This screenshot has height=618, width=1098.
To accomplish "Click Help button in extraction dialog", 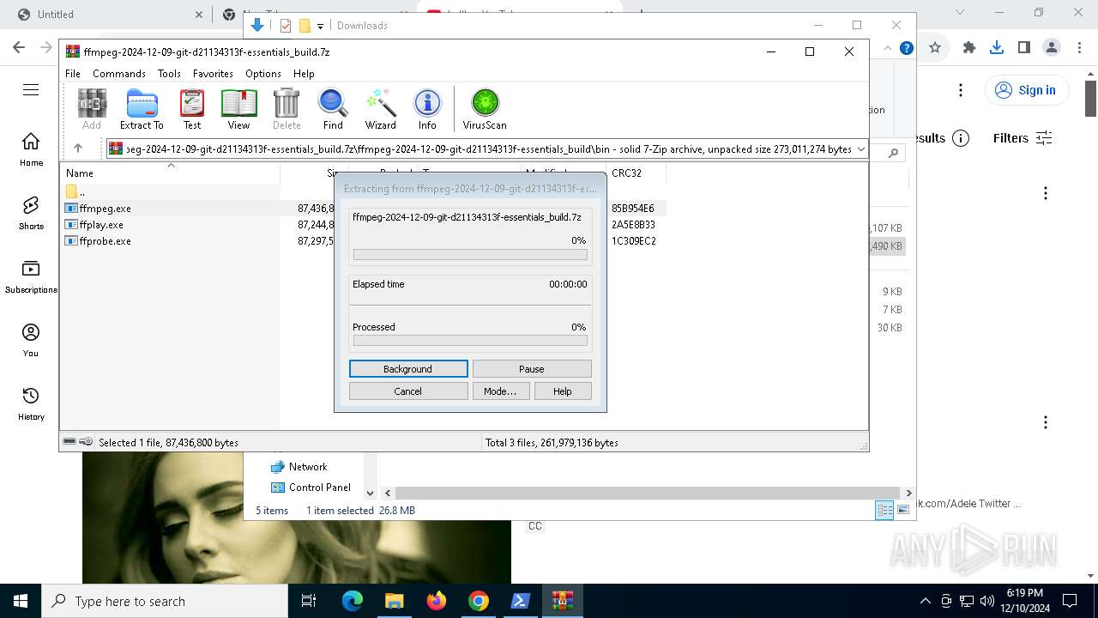I will 562,391.
